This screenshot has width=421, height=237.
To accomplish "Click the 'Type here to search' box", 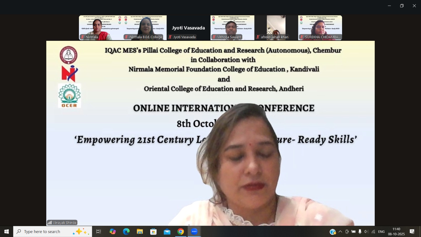I will click(47, 232).
